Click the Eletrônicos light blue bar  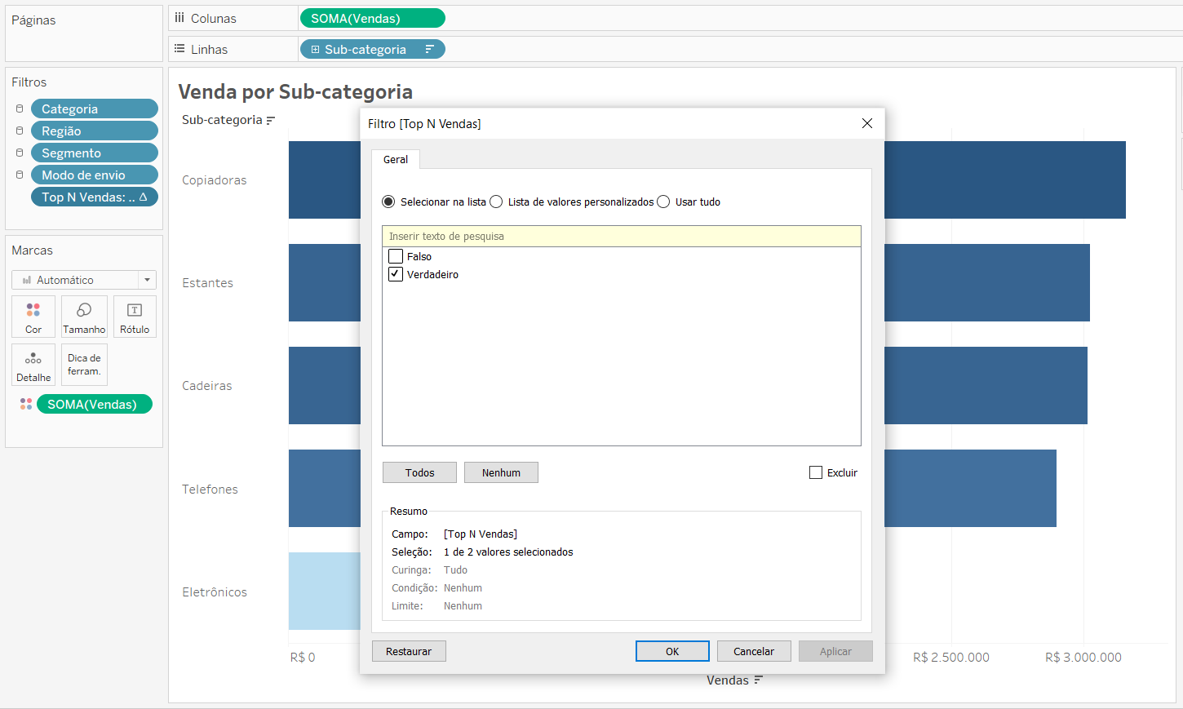coord(324,591)
